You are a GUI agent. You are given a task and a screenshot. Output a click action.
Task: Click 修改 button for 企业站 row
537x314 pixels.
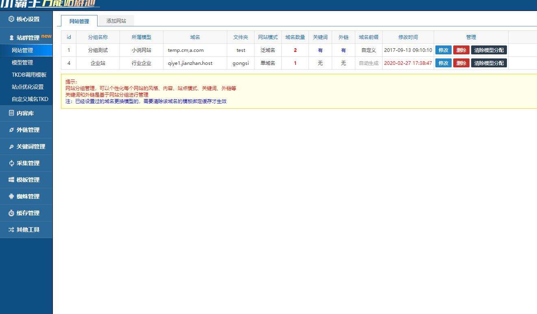(x=443, y=63)
